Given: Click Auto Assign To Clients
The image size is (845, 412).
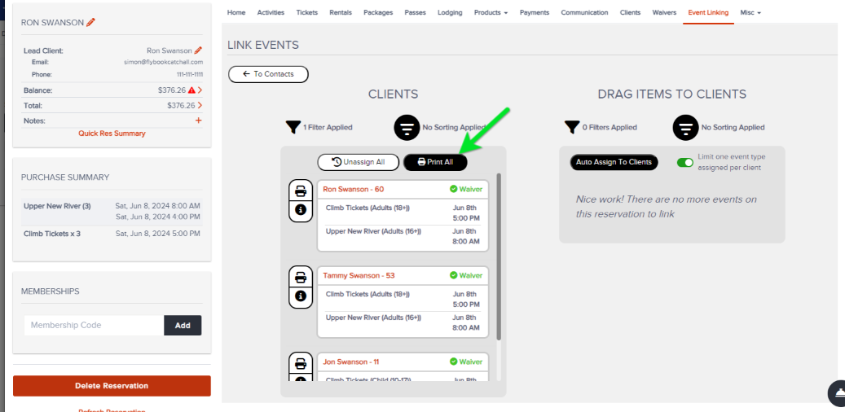Looking at the screenshot, I should click(x=614, y=162).
